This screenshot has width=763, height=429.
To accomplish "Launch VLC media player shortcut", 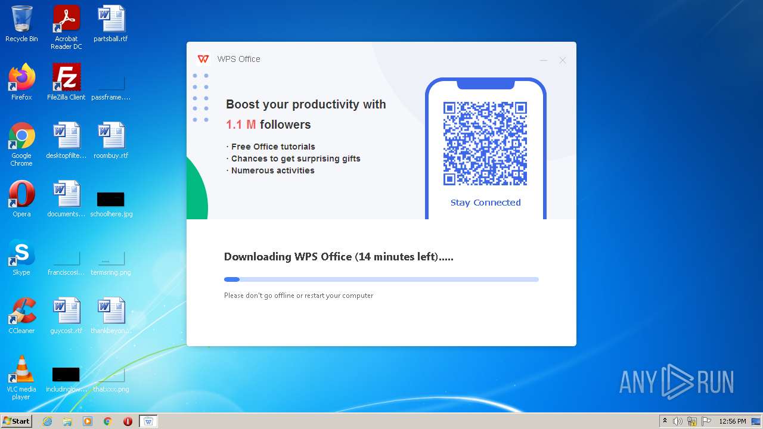I will (x=21, y=378).
